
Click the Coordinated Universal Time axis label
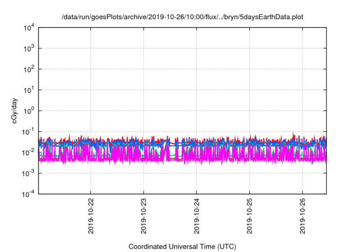182,246
